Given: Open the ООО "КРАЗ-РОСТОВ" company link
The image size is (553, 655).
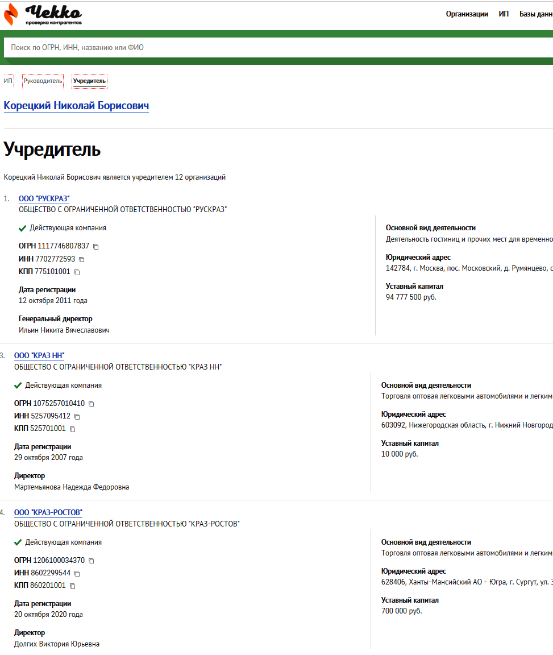Looking at the screenshot, I should pos(48,512).
